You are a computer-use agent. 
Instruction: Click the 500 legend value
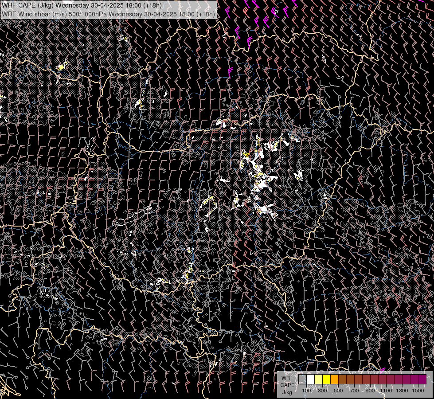coord(338,391)
